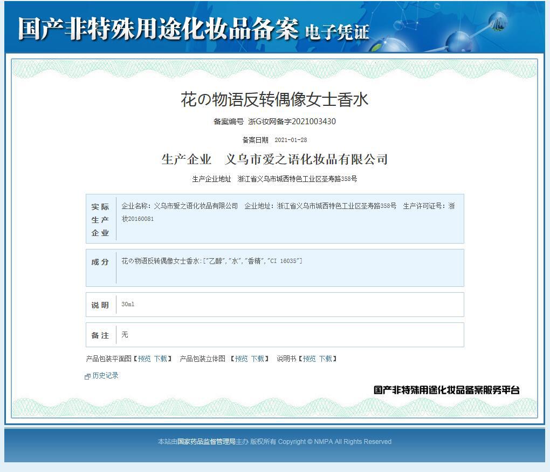This screenshot has width=550, height=472.
Task: Open 说明书 预览 link
Action: coord(309,359)
